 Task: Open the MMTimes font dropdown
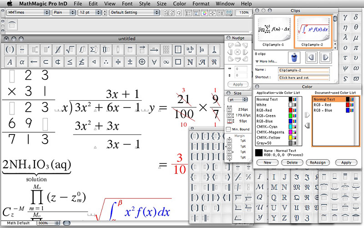[28, 12]
